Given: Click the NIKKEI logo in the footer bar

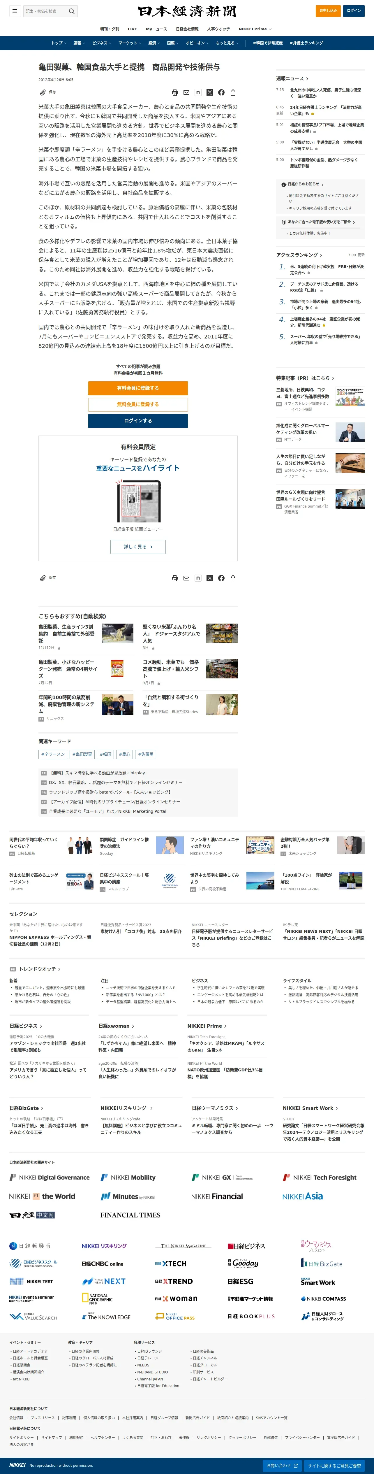Looking at the screenshot, I should pyautogui.click(x=17, y=1466).
